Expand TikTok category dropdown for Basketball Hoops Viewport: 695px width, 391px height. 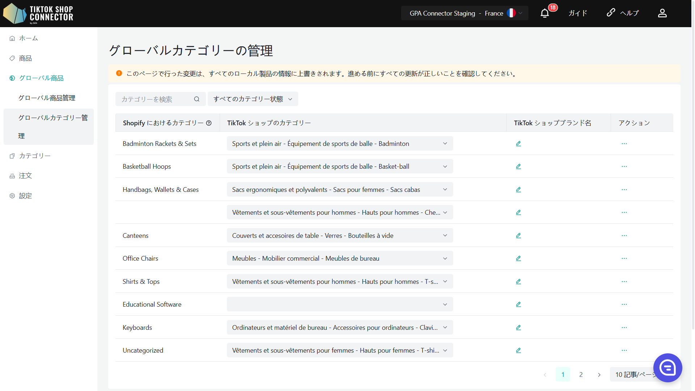pyautogui.click(x=340, y=167)
